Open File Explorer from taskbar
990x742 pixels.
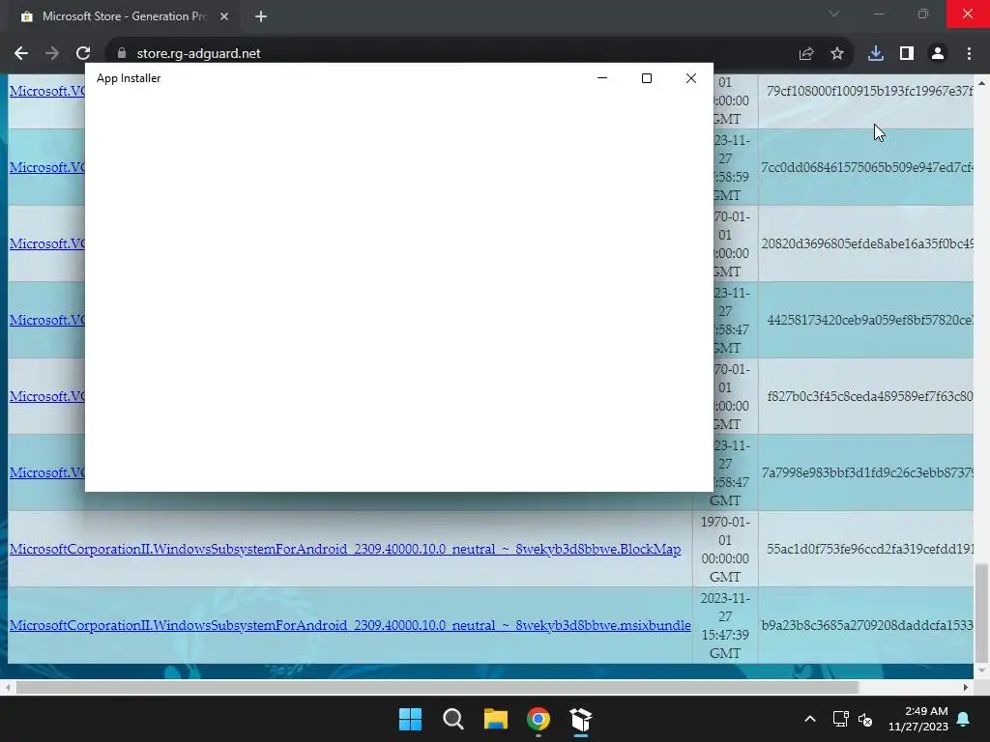(x=496, y=719)
